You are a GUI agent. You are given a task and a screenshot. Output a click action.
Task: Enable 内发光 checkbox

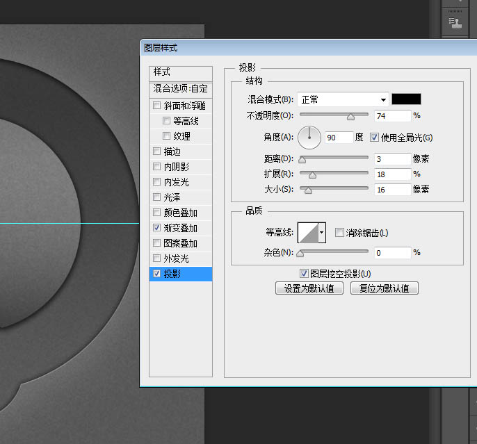156,182
